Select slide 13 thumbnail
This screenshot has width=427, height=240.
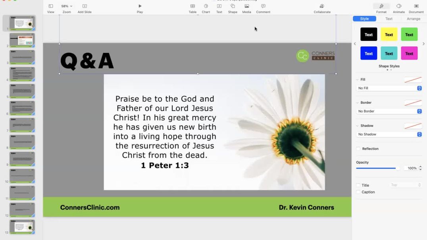click(x=22, y=227)
